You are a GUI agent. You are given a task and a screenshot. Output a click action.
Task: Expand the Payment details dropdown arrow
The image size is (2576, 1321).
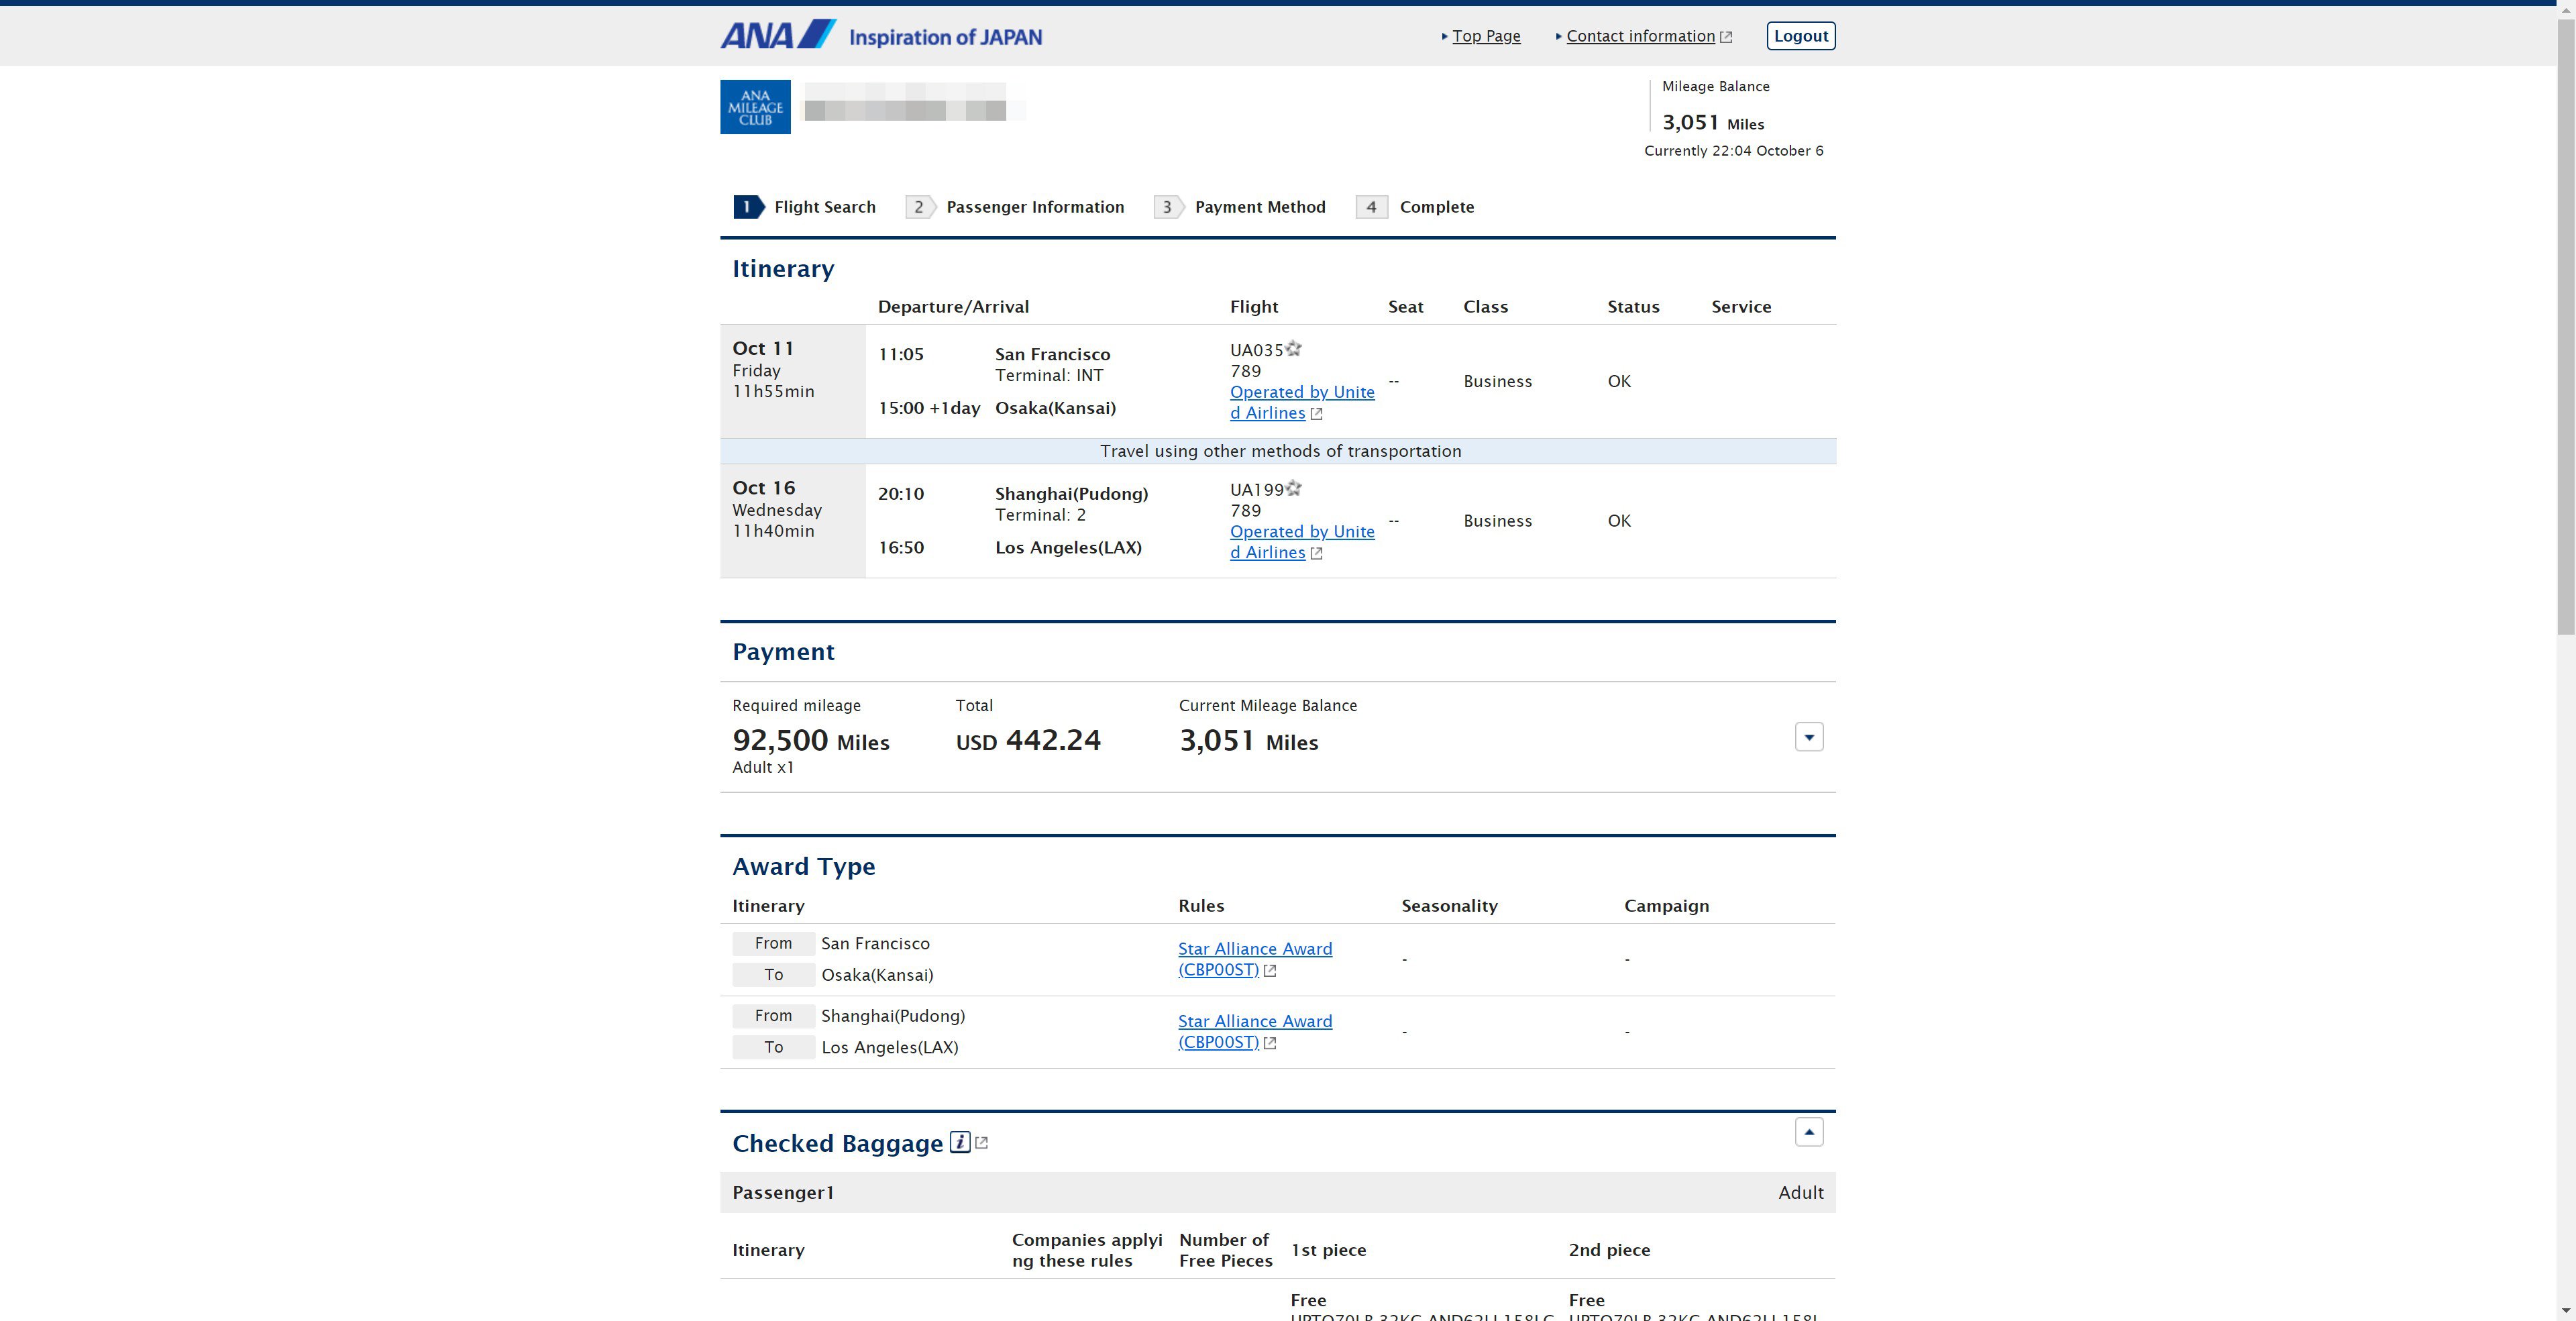point(1809,737)
